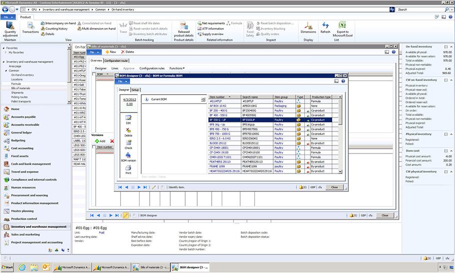
Task: Collapse On-hand inventory fact box
Action: click(451, 46)
